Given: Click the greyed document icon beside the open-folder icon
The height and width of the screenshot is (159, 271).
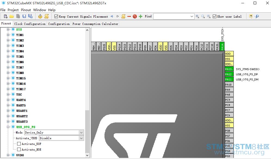Looking at the screenshot, I should click(x=18, y=16).
